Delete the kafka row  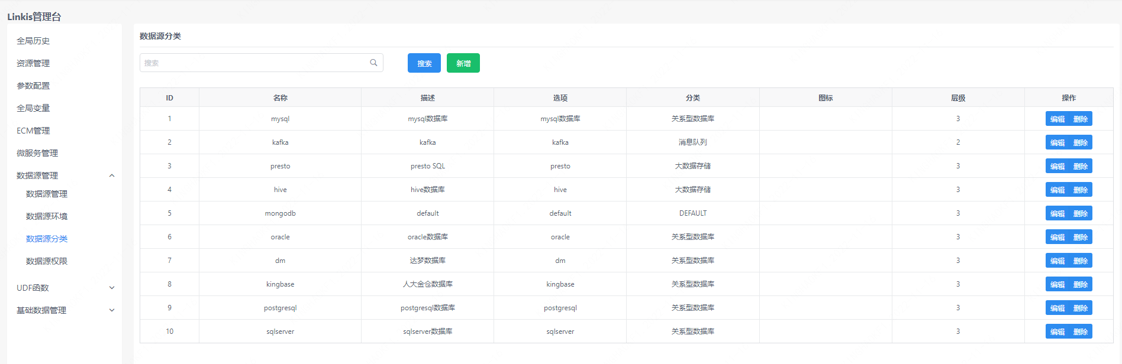pyautogui.click(x=1081, y=142)
